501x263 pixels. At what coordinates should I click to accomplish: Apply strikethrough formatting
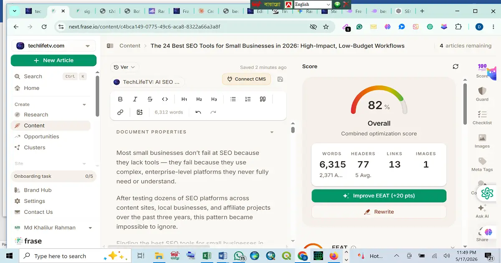(x=150, y=99)
